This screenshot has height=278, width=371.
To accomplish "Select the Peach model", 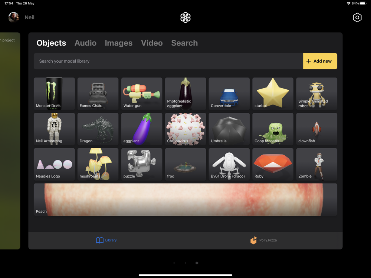I will pos(185,199).
